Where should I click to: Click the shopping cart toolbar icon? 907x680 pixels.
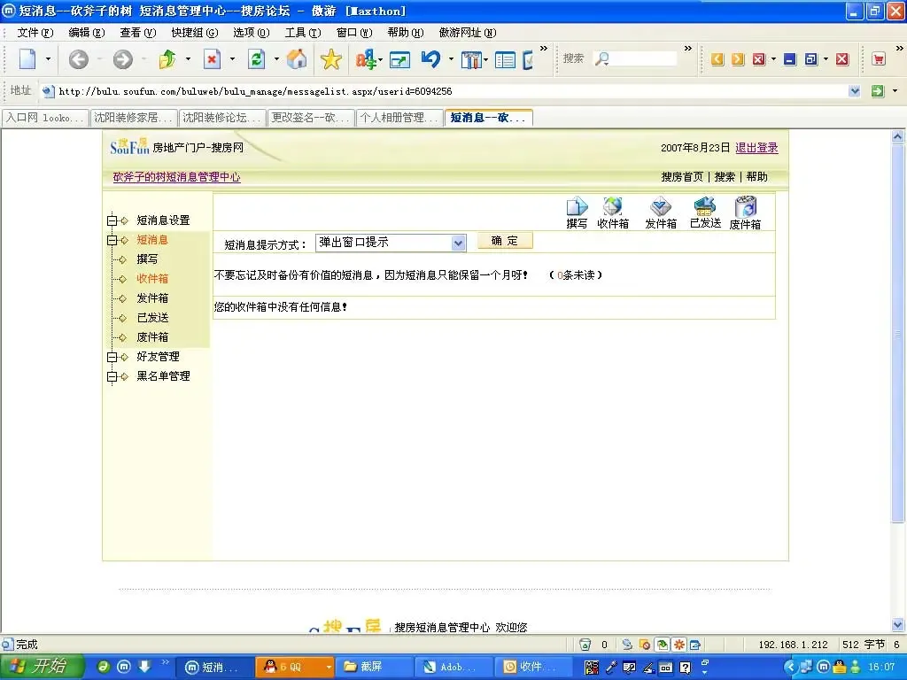coord(879,59)
